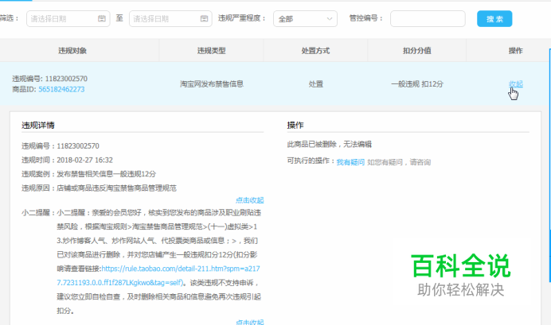Select 违规编号: 11823002570 in the table row

(x=50, y=79)
